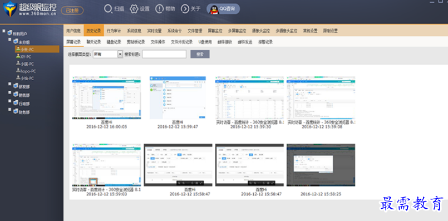The height and width of the screenshot is (221, 448).
Task: Open screenshot thumbnail dated 16:00:05
Action: (x=106, y=98)
